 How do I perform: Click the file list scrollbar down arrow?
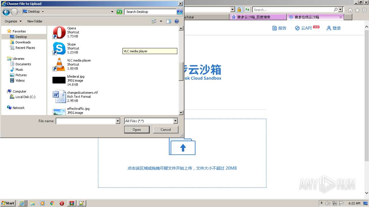pos(181,113)
